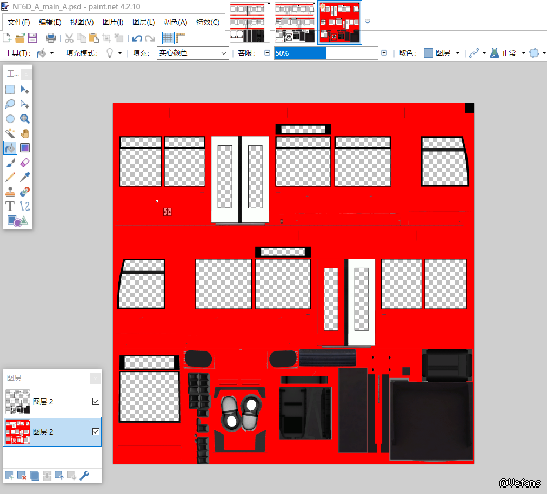Click the 50% tolerance slider bar

[x=325, y=53]
